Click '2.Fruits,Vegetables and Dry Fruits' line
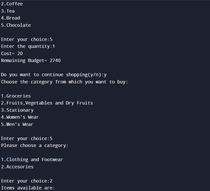210x191 pixels. pyautogui.click(x=47, y=103)
